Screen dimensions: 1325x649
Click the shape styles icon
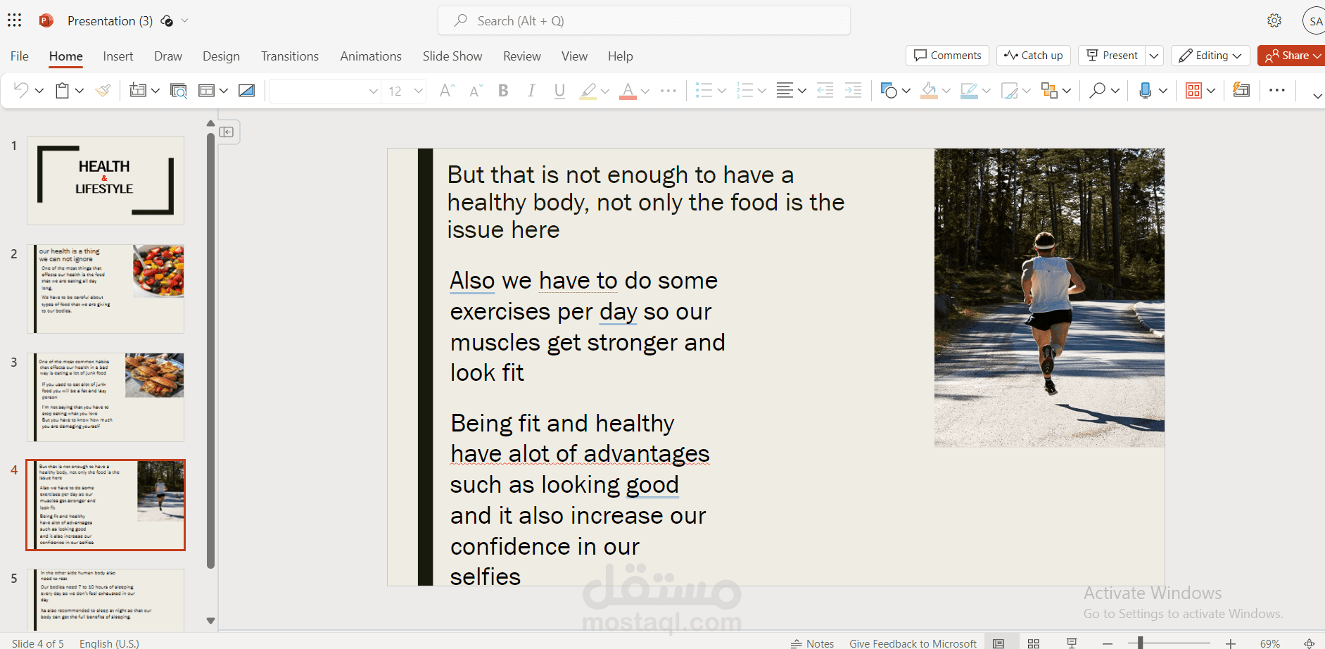tap(1010, 90)
